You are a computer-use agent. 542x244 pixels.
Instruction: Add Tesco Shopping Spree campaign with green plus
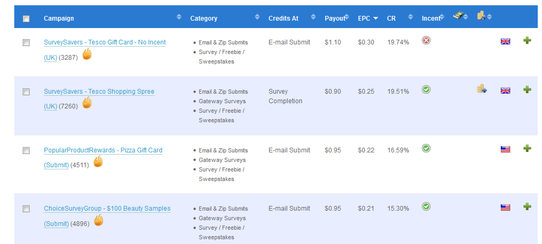[x=527, y=89]
